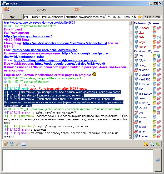Image resolution: width=164 pixels, height=174 pixels.
Task: Open the psi-dev.googlecode.com link
Action: pyautogui.click(x=28, y=36)
